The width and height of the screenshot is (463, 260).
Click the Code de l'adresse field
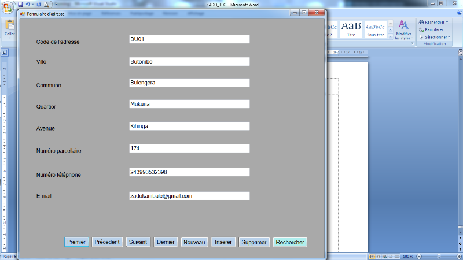coord(189,39)
